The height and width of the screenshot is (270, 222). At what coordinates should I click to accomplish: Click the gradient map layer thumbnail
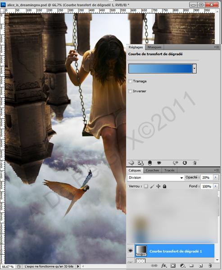141,251
